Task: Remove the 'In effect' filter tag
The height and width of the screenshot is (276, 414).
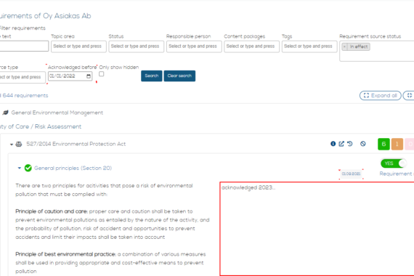Action: point(344,46)
